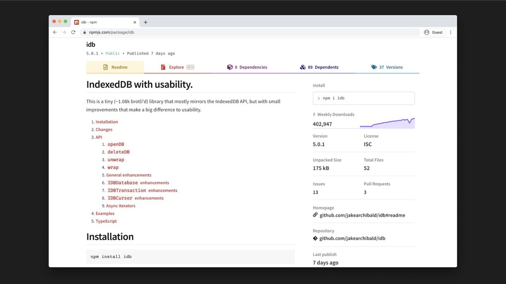Click the Dependencies box icon
This screenshot has height=284, width=506.
(x=230, y=67)
